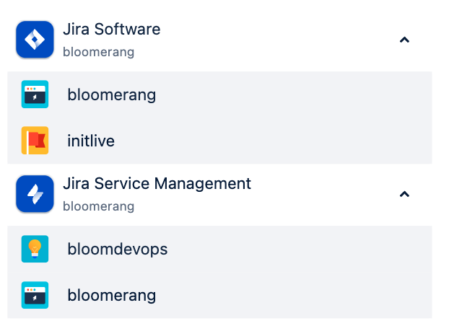The width and height of the screenshot is (449, 326).
Task: Click bloomerang browser-window icon under Jira Software
Action: click(35, 94)
